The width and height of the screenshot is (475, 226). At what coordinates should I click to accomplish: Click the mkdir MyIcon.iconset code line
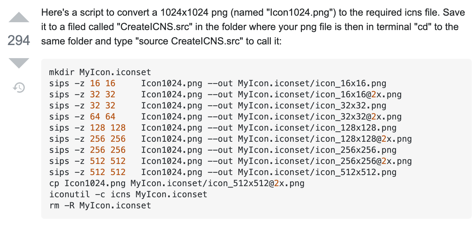pyautogui.click(x=100, y=72)
